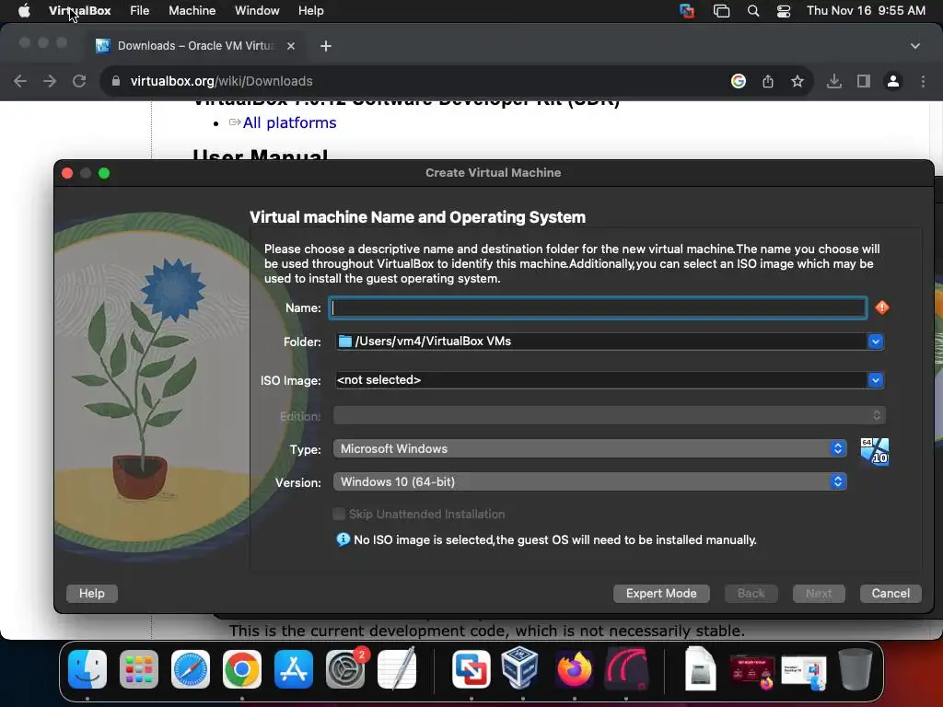Screen dimensions: 943x707
Task: Focus the virtual machine Name field
Action: pos(598,307)
